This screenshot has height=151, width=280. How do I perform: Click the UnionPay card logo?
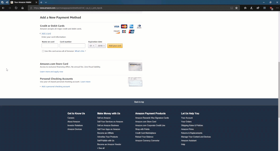pyautogui.click(x=132, y=32)
